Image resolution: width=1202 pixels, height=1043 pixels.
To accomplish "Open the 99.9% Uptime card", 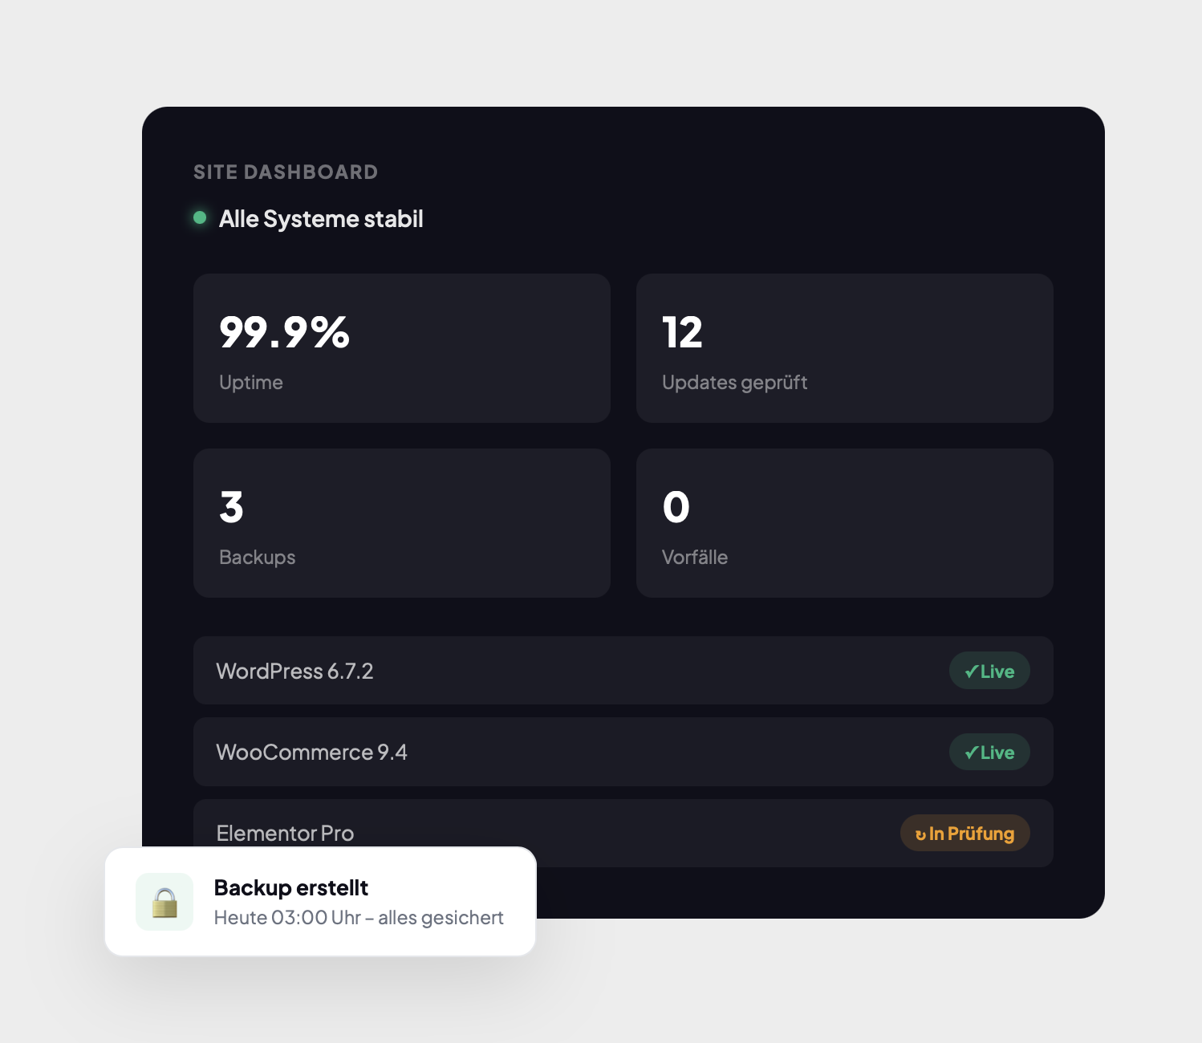I will click(401, 347).
